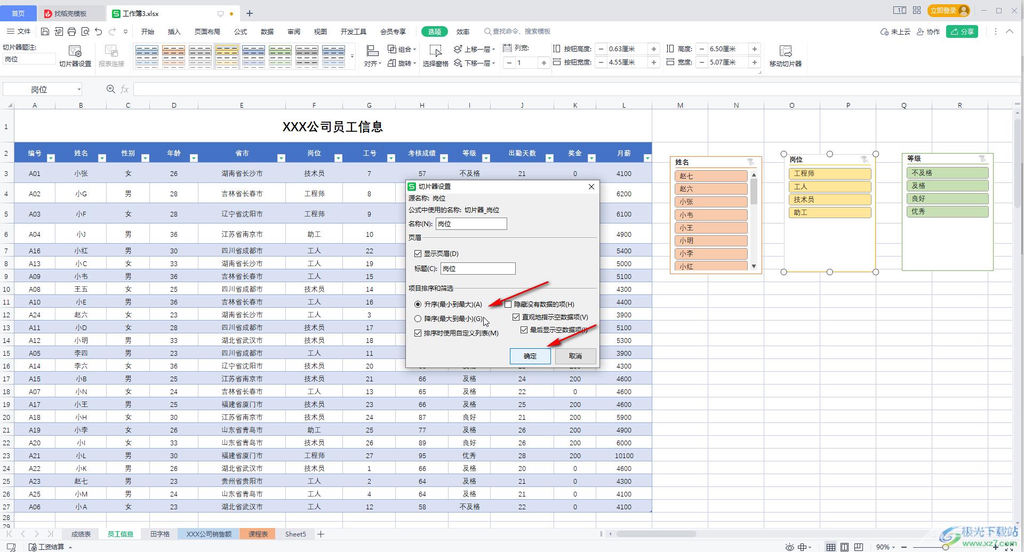Click the 标题 input field in dialog

(x=478, y=269)
